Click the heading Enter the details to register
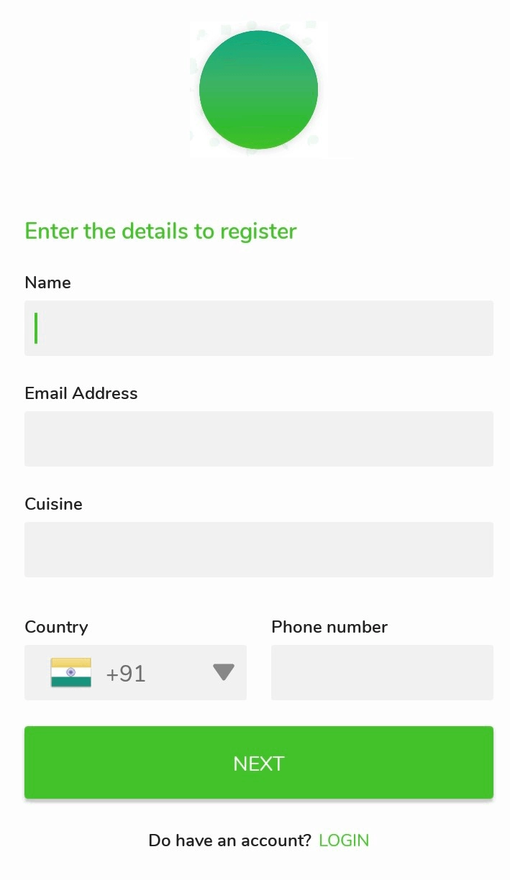This screenshot has width=510, height=880. (x=160, y=231)
